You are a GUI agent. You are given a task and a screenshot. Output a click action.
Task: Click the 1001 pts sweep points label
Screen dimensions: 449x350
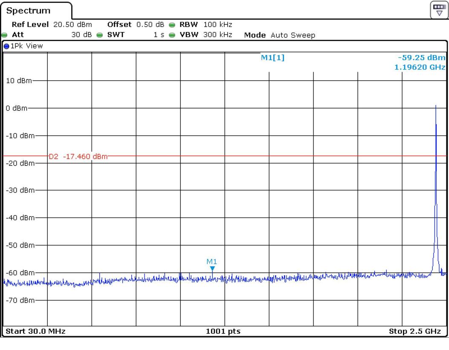pos(223,331)
